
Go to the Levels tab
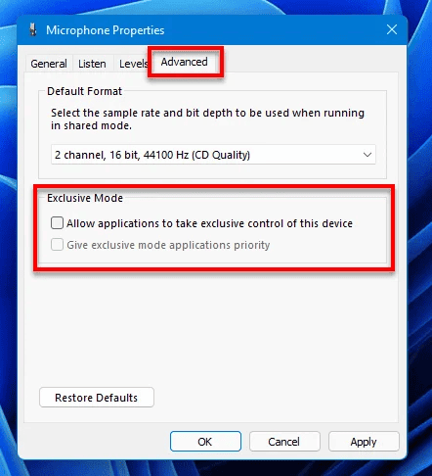click(133, 64)
